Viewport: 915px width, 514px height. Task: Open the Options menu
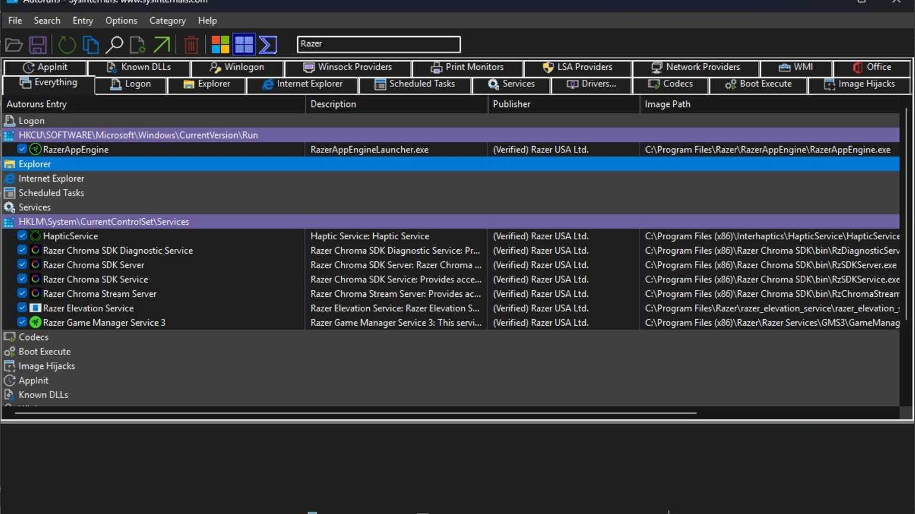pos(121,20)
